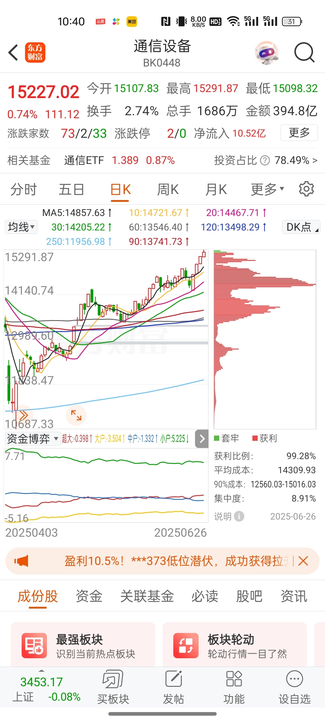The height and width of the screenshot is (722, 325).
Task: Tap the back arrow icon
Action: pos(13,53)
